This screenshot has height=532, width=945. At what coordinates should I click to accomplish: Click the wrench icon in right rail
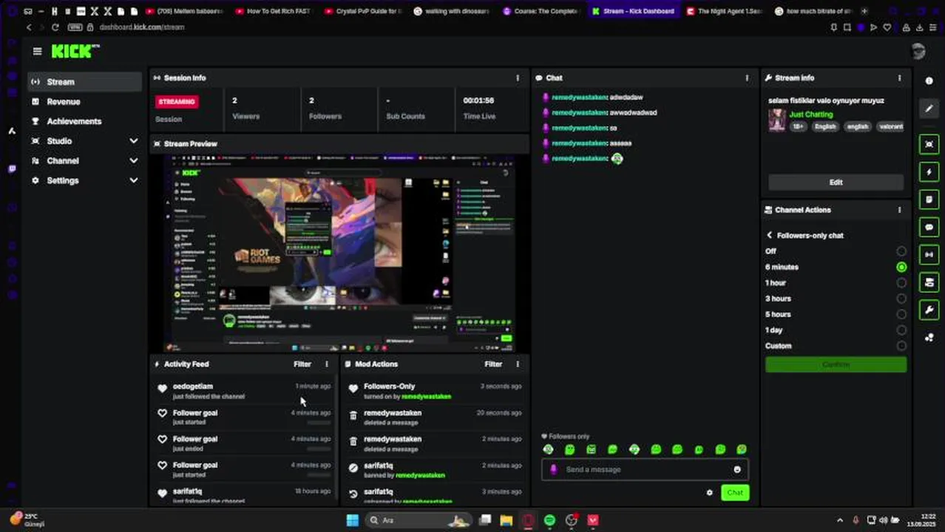click(929, 310)
